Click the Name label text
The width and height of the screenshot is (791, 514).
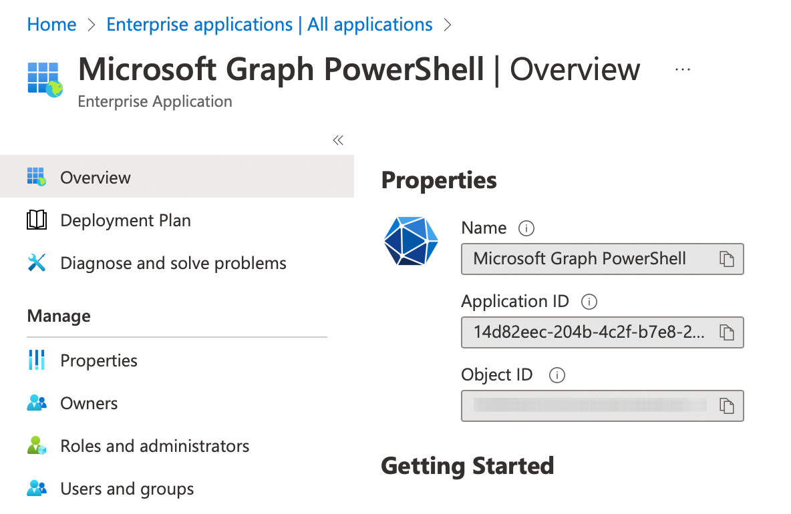484,228
